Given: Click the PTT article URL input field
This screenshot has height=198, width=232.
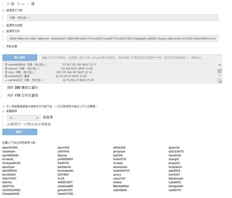Looking at the screenshot, I should tap(130, 58).
